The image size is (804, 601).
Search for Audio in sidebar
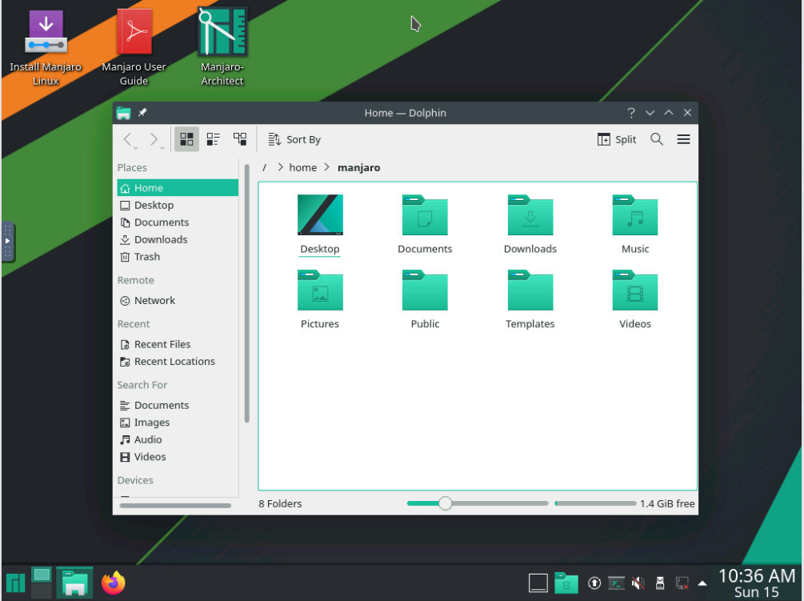(x=178, y=439)
